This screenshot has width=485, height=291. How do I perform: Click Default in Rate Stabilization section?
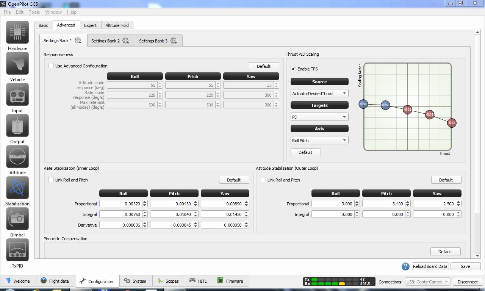click(234, 180)
